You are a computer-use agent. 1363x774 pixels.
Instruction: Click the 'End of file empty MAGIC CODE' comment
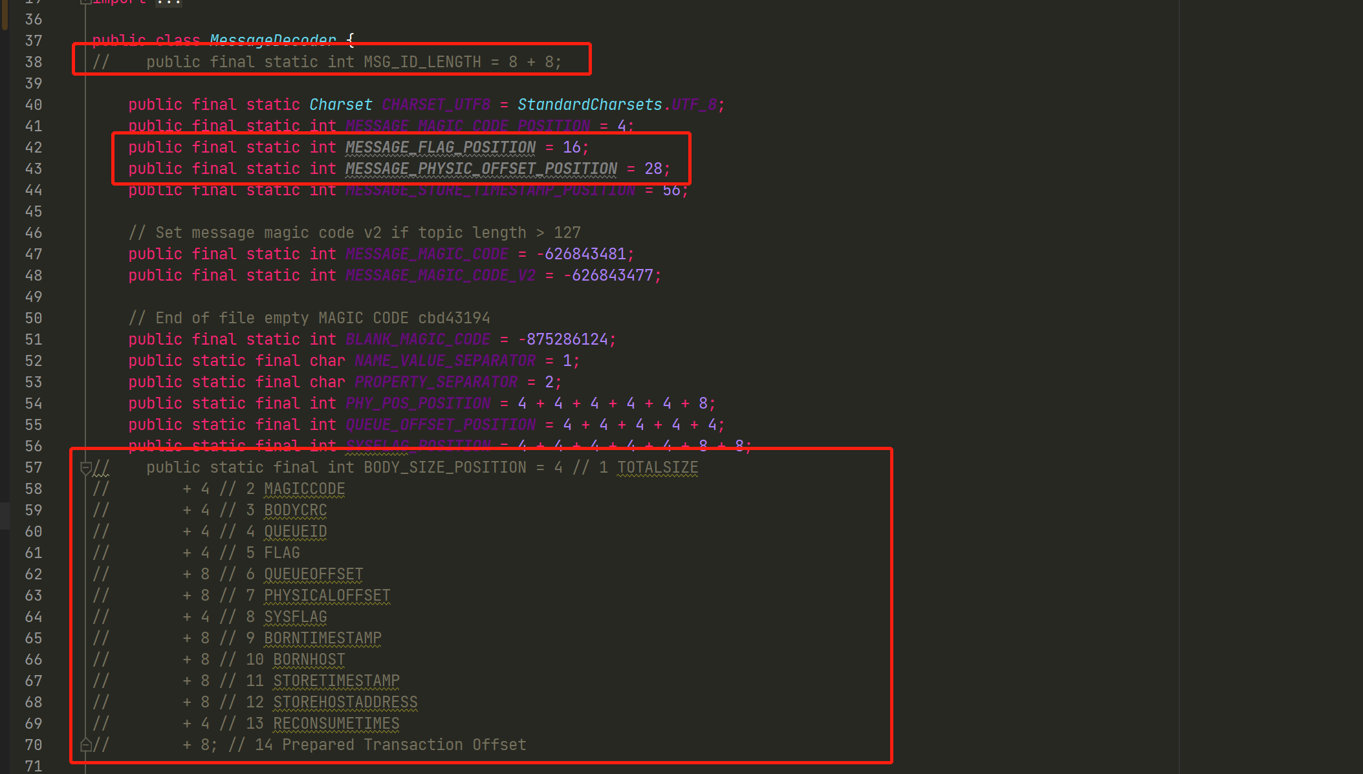click(x=309, y=318)
